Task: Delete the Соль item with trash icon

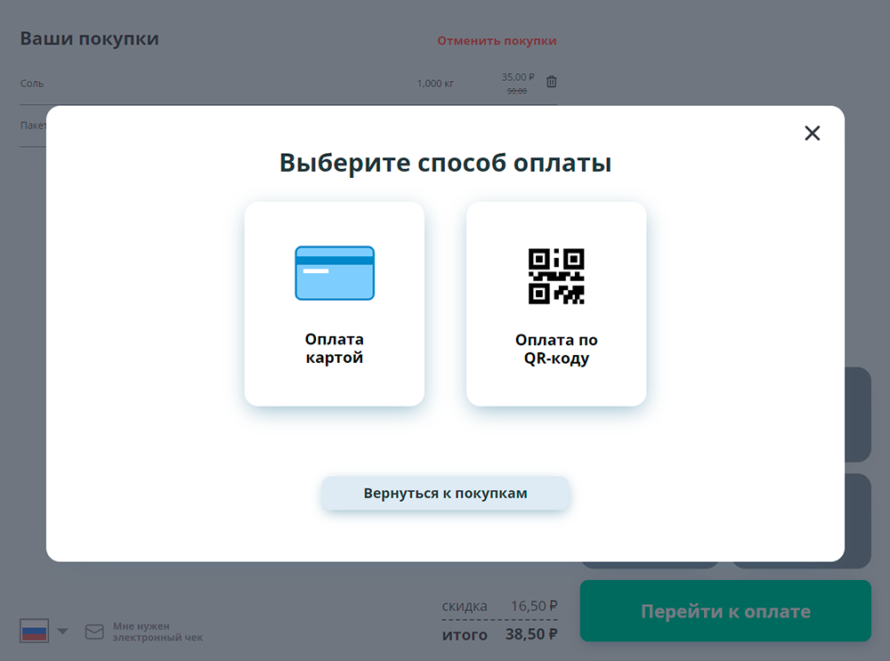Action: [x=551, y=82]
